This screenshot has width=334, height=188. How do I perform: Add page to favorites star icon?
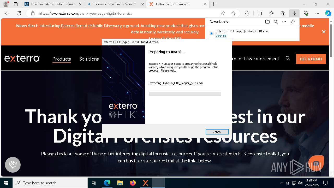[233, 13]
